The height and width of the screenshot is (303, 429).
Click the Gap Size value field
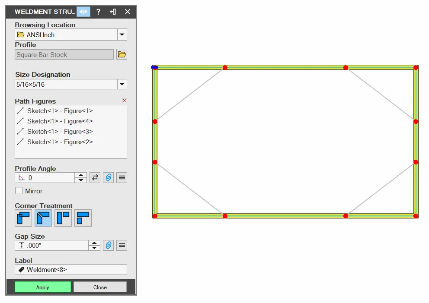pyautogui.click(x=51, y=246)
